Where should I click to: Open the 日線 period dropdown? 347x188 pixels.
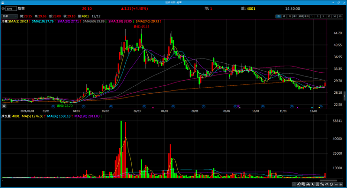pos(8,16)
